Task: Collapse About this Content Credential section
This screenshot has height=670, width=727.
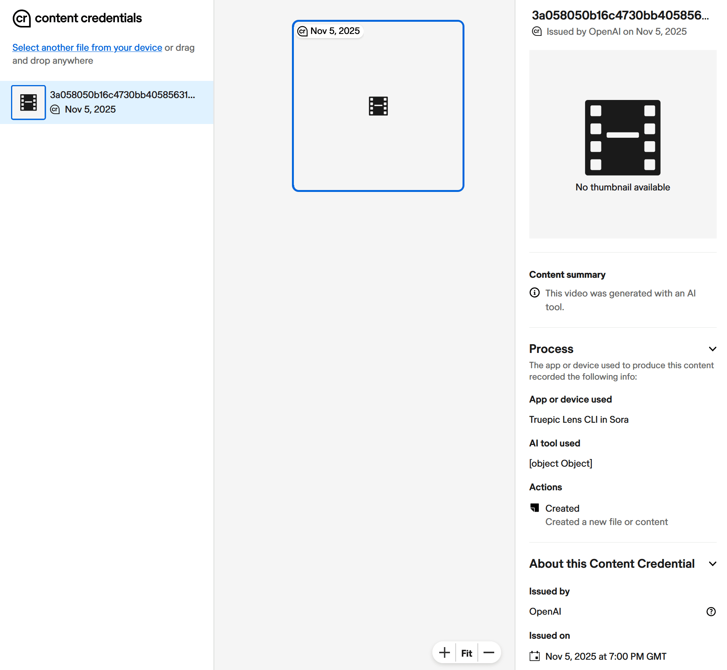Action: (712, 564)
